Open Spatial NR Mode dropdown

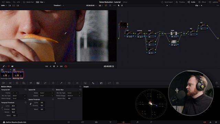[x=46, y=93]
